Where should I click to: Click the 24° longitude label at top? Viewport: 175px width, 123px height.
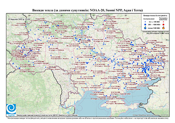point(29,15)
